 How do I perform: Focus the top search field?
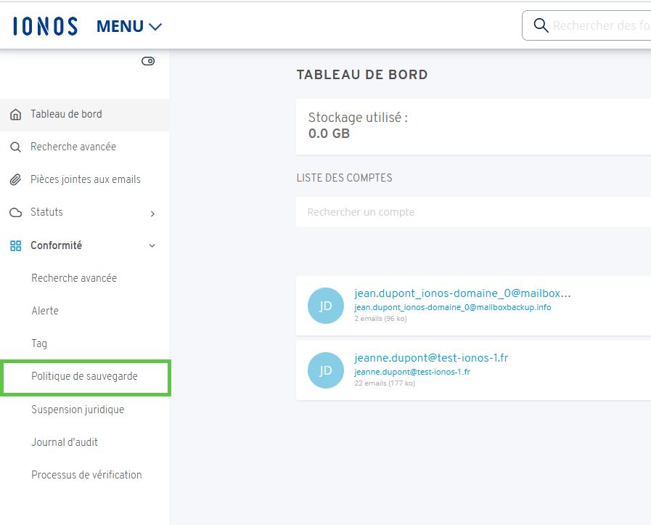coord(586,25)
